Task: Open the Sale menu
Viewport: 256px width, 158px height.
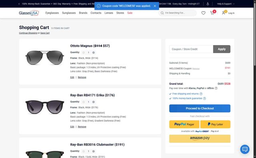Action: (x=130, y=13)
